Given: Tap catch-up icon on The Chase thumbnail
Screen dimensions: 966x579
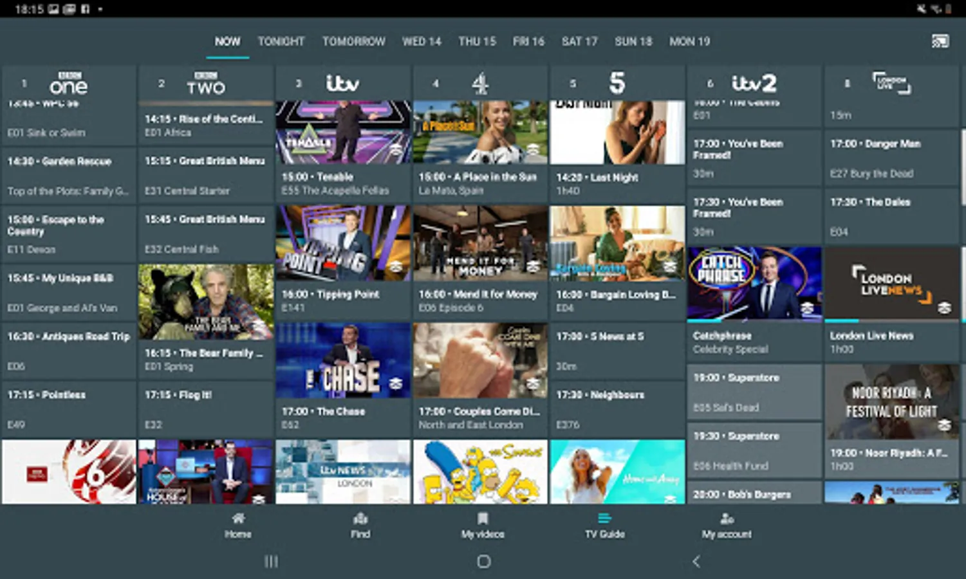Looking at the screenshot, I should [395, 384].
